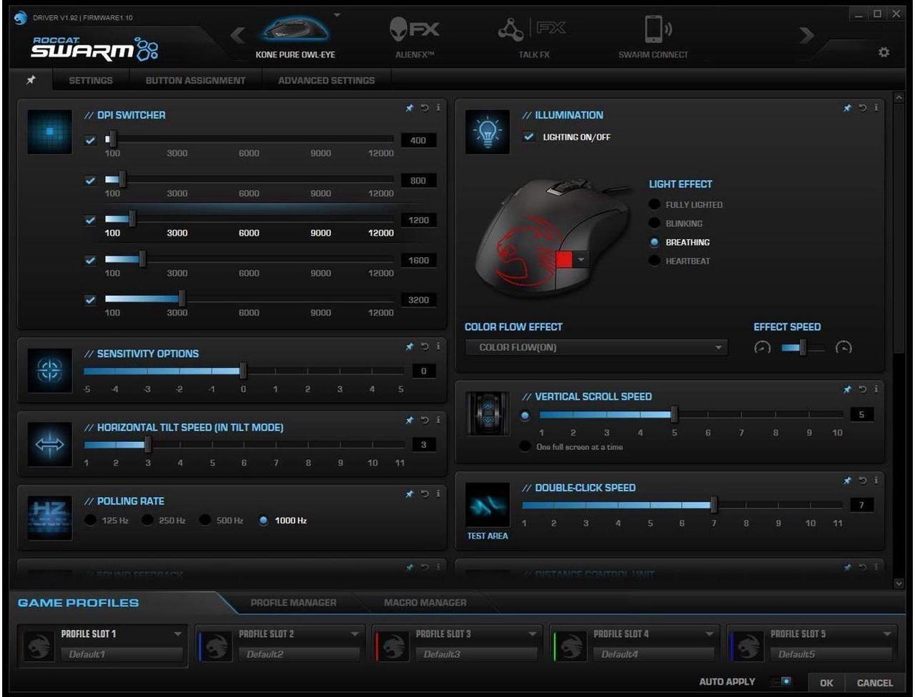This screenshot has width=915, height=697.
Task: Click the red illumination color swatch
Action: tap(563, 260)
